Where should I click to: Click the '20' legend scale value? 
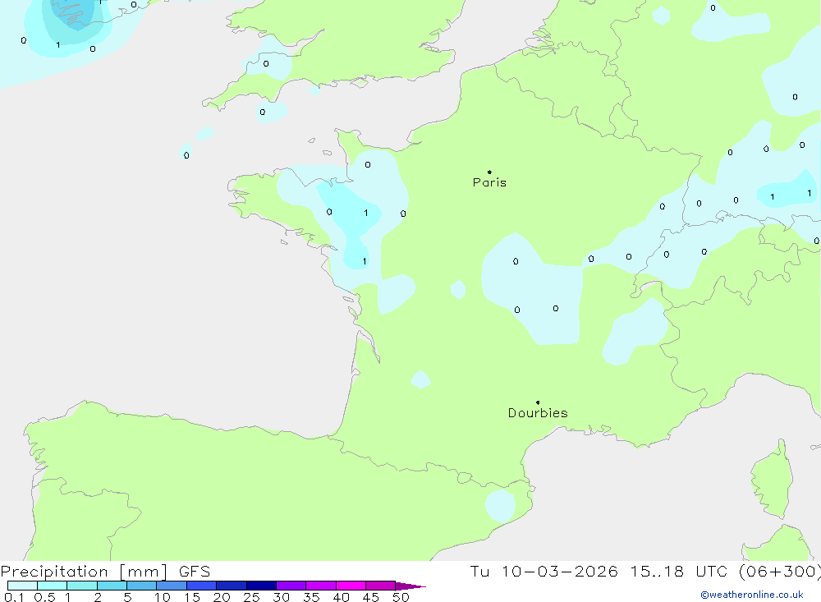coord(222,597)
